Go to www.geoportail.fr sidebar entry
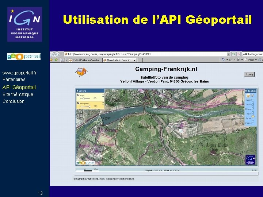 [x=19, y=73]
